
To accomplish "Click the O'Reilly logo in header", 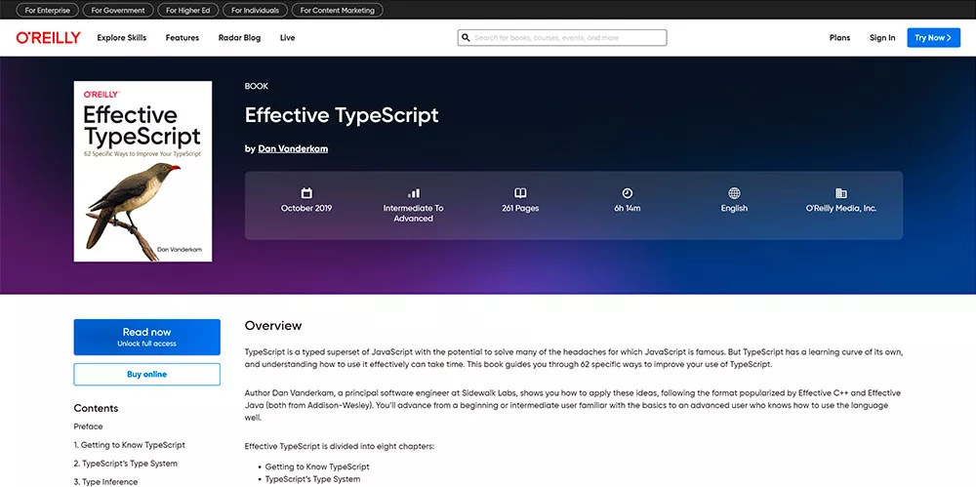I will pyautogui.click(x=49, y=38).
